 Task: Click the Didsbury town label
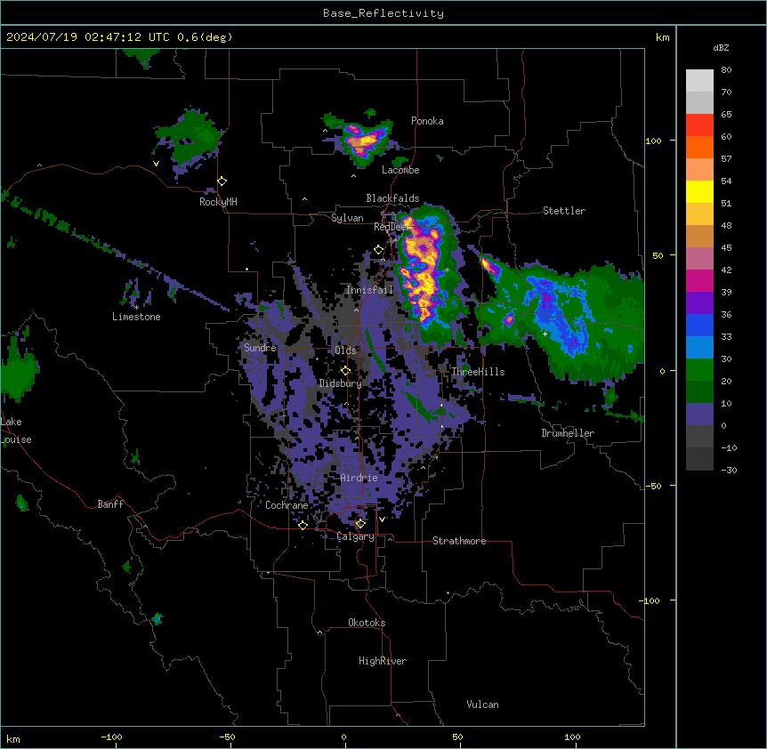click(x=340, y=383)
